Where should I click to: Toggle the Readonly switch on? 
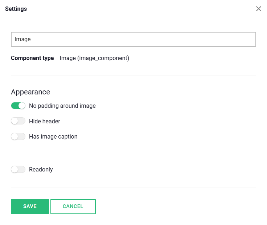click(x=18, y=169)
